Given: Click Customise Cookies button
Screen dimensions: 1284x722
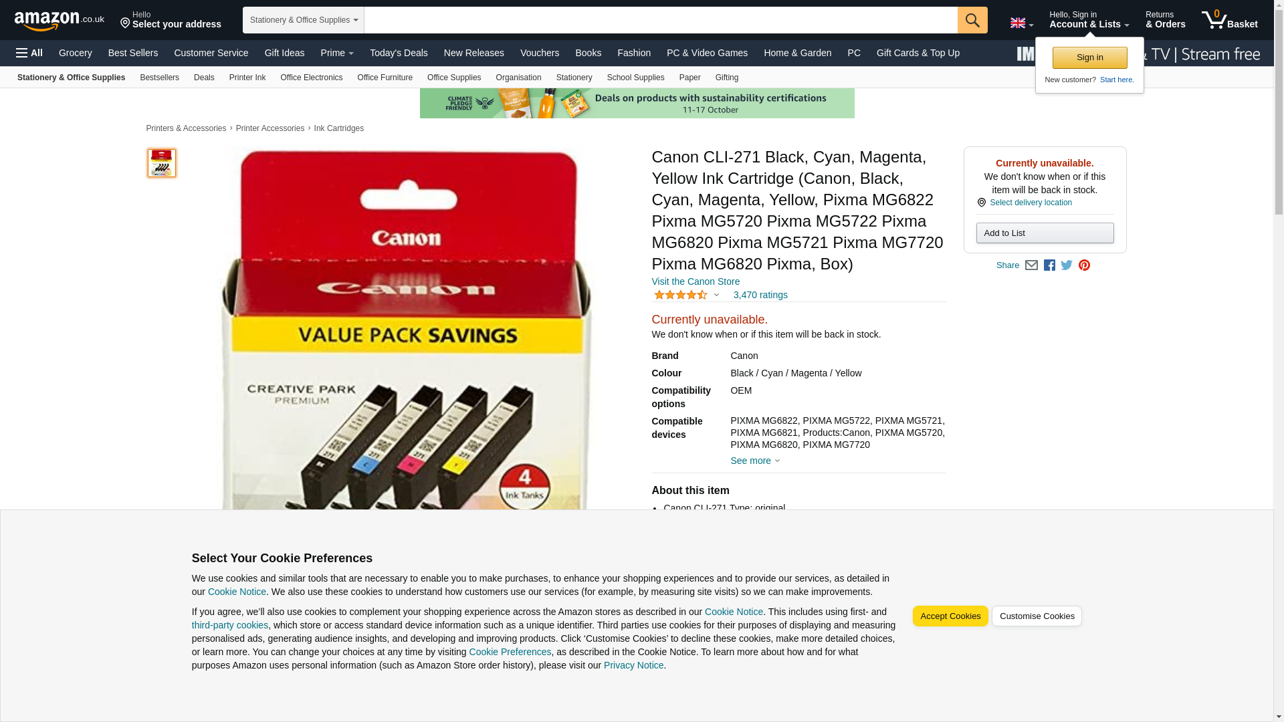Looking at the screenshot, I should click(x=1037, y=616).
